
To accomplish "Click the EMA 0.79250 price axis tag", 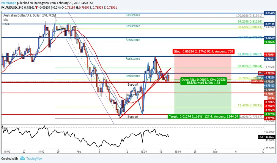I will click(266, 78).
